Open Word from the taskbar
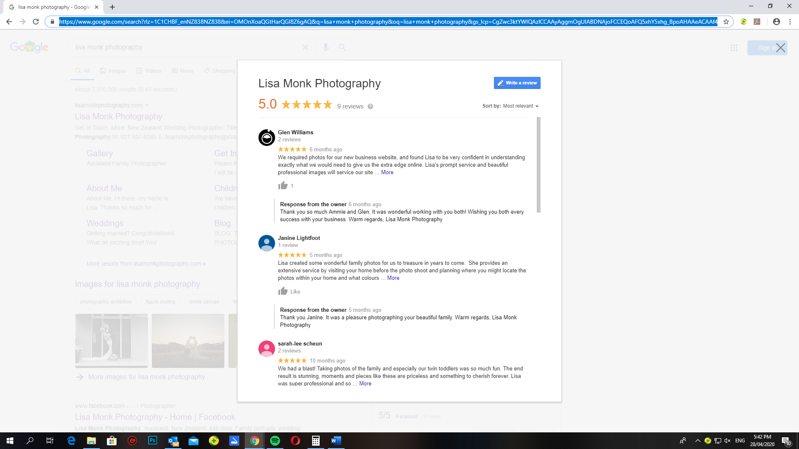 point(336,441)
